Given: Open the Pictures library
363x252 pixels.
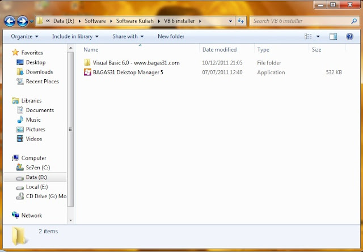Looking at the screenshot, I should tap(35, 130).
